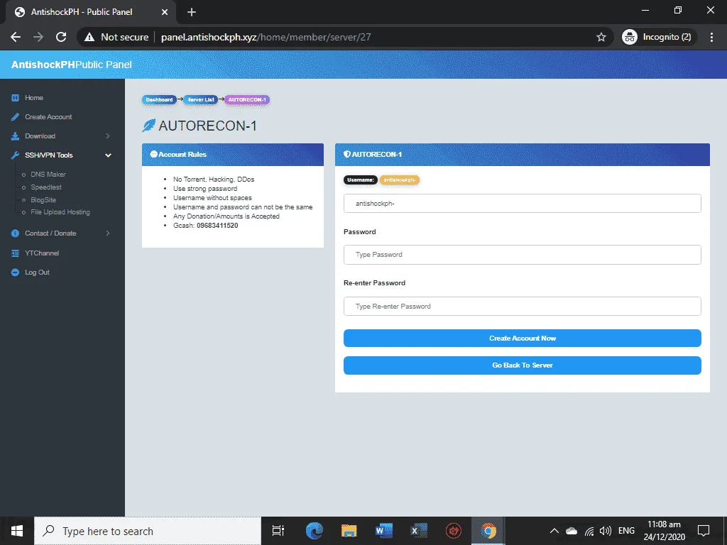Click the ENG language indicator
This screenshot has width=727, height=545.
coord(626,531)
